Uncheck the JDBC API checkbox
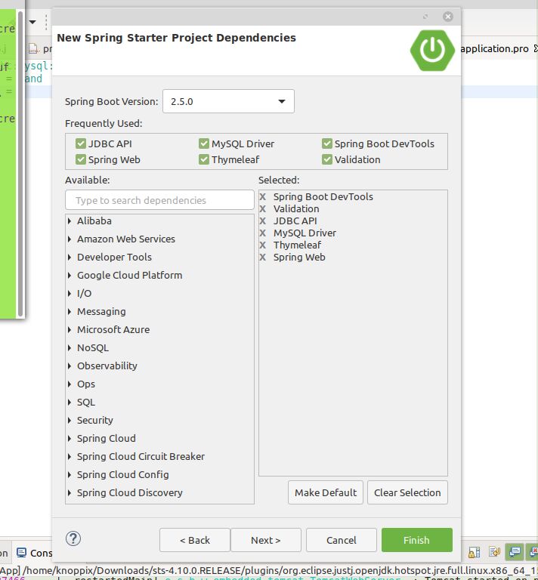This screenshot has width=538, height=580. click(81, 143)
